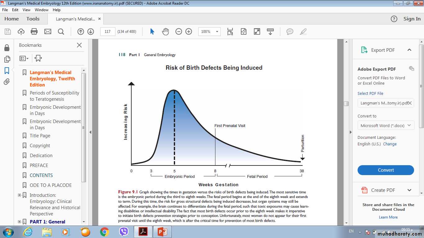The height and width of the screenshot is (238, 424).
Task: Open the View menu
Action: click(26, 10)
